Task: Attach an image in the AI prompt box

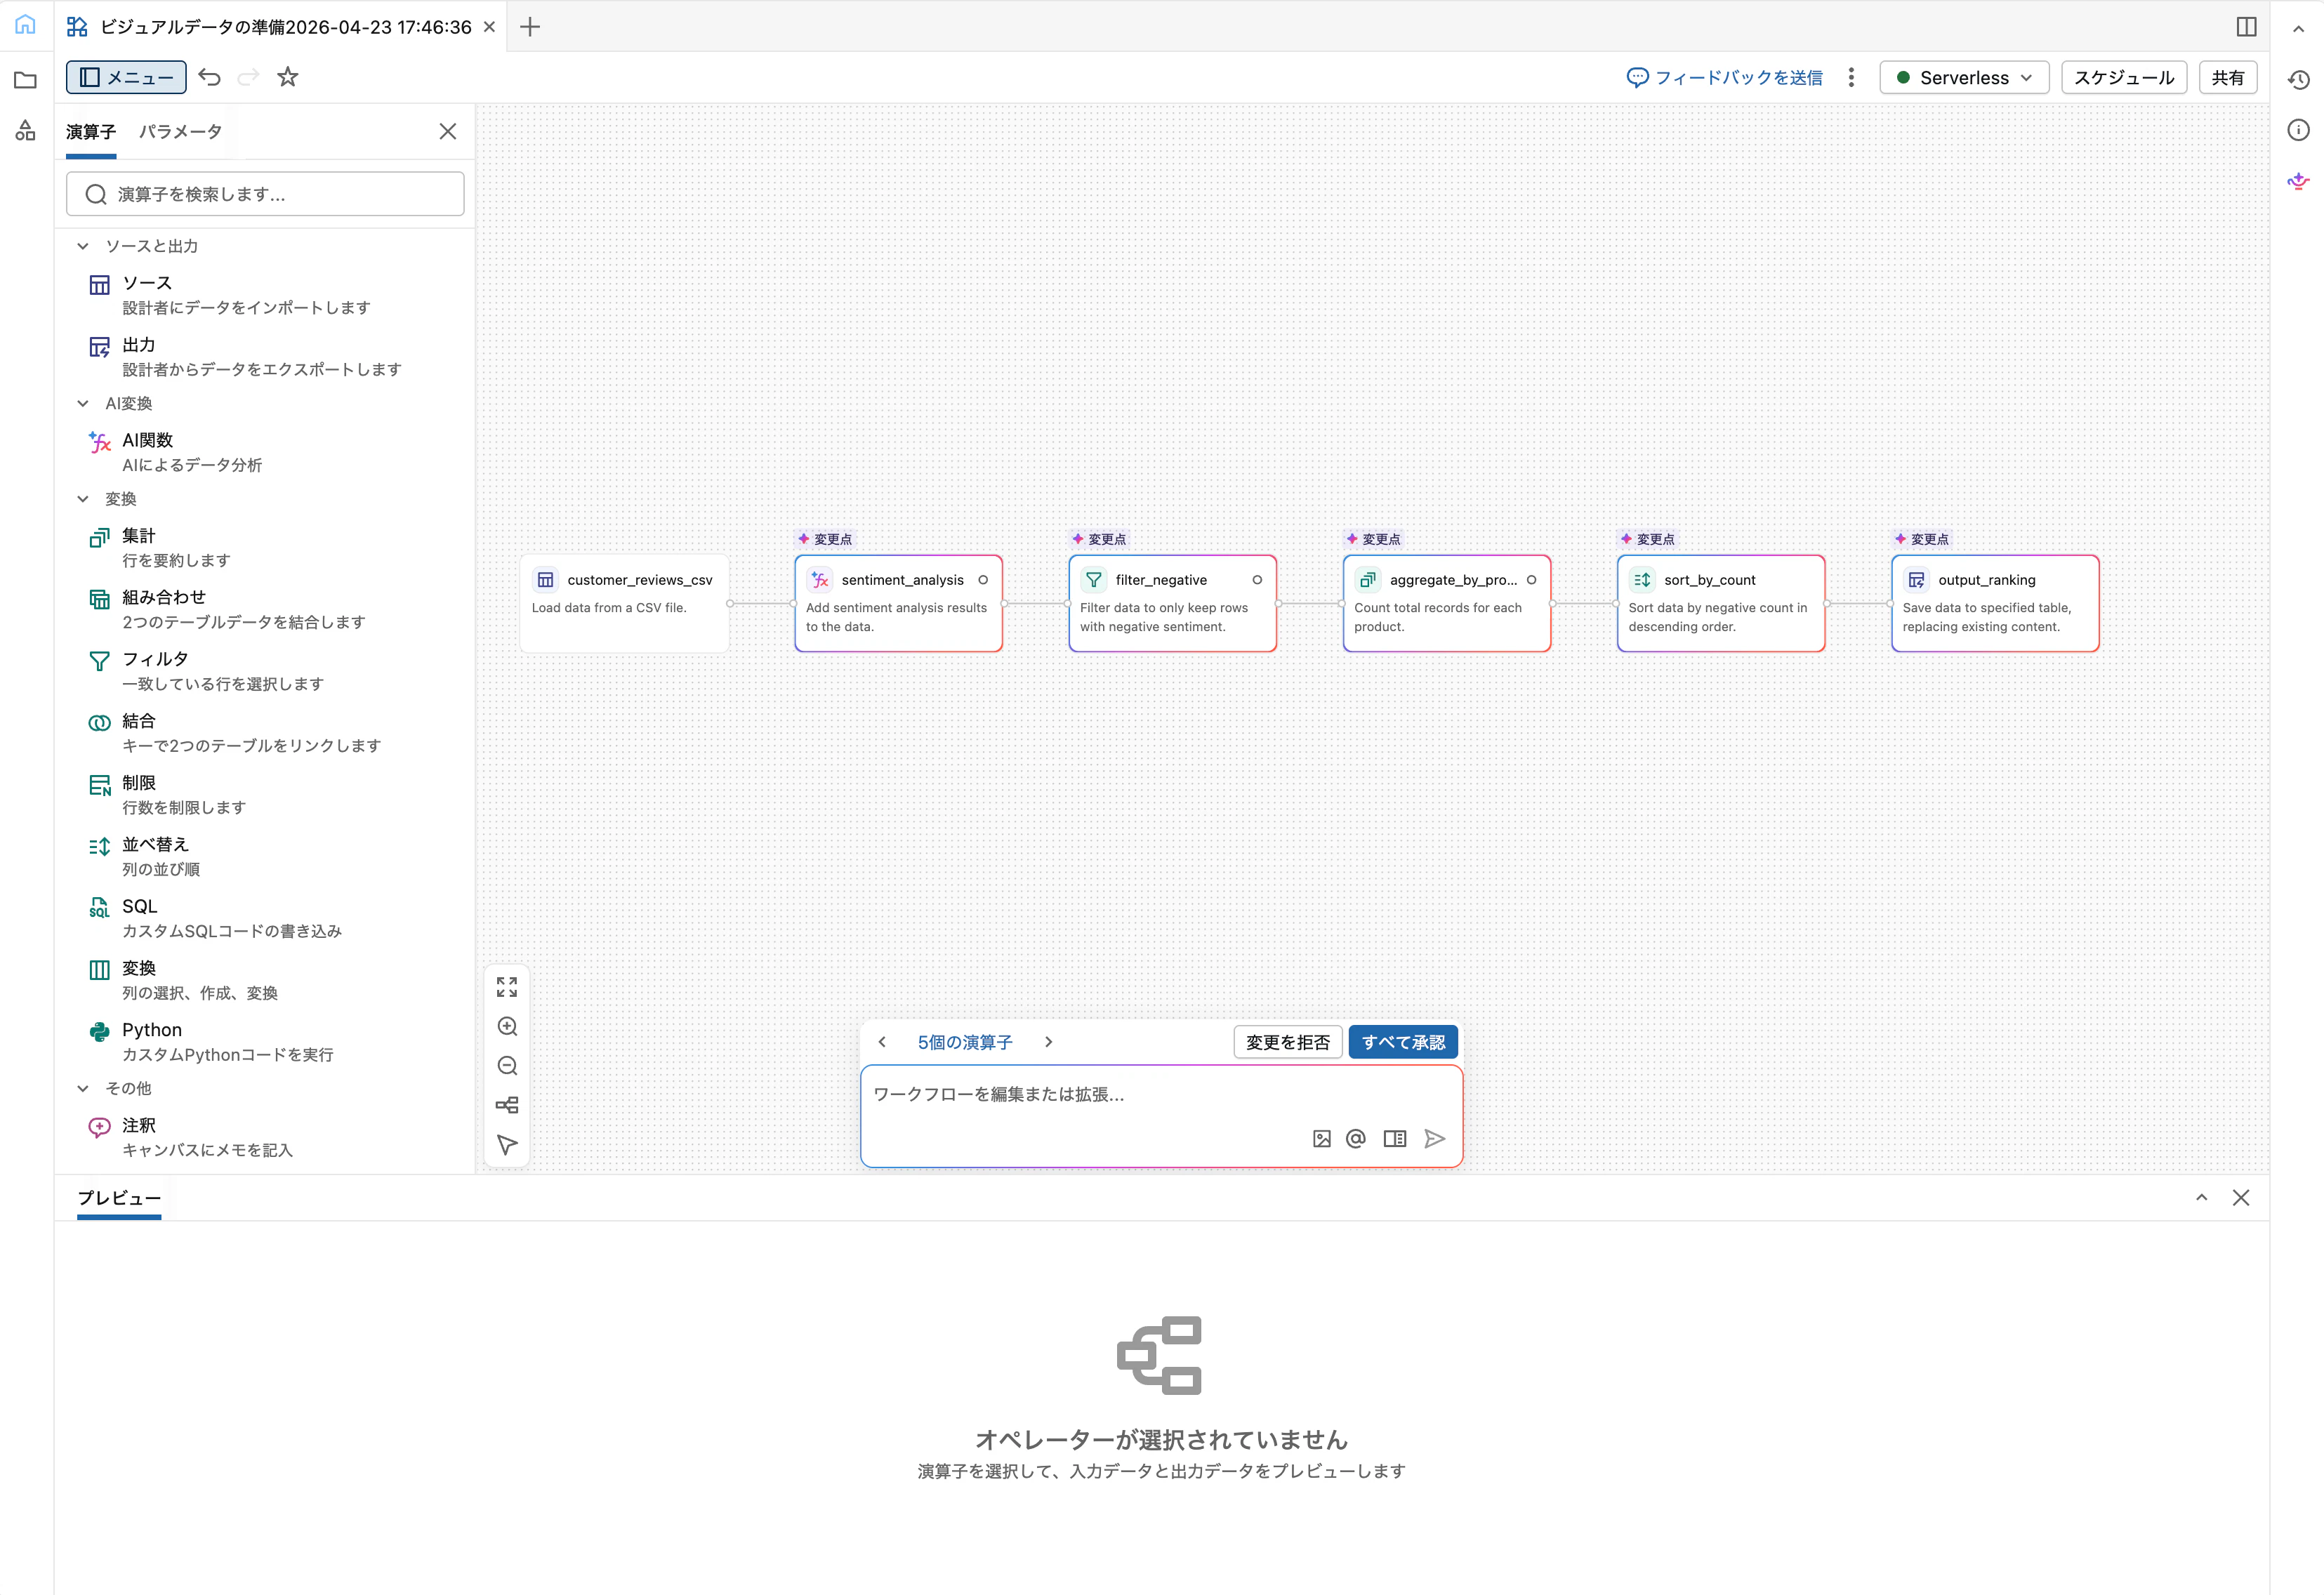Action: coord(1321,1138)
